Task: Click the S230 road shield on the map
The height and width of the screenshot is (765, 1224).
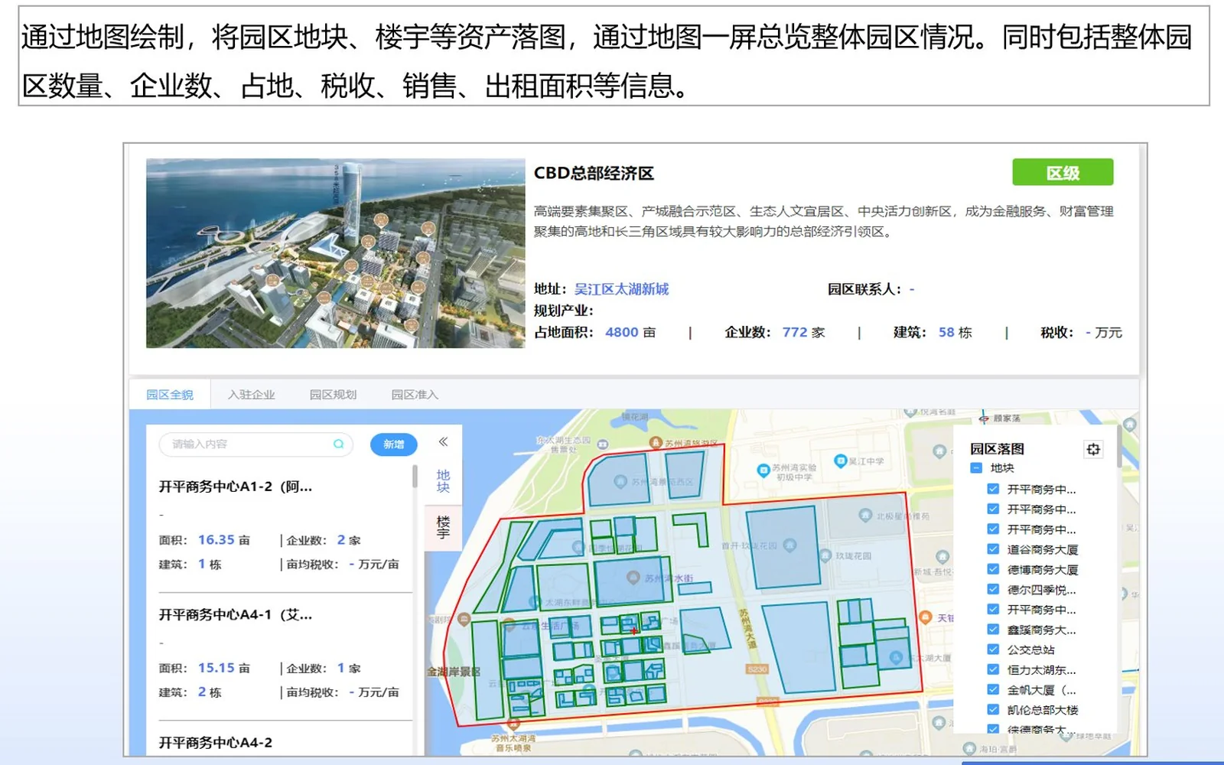Action: click(756, 669)
